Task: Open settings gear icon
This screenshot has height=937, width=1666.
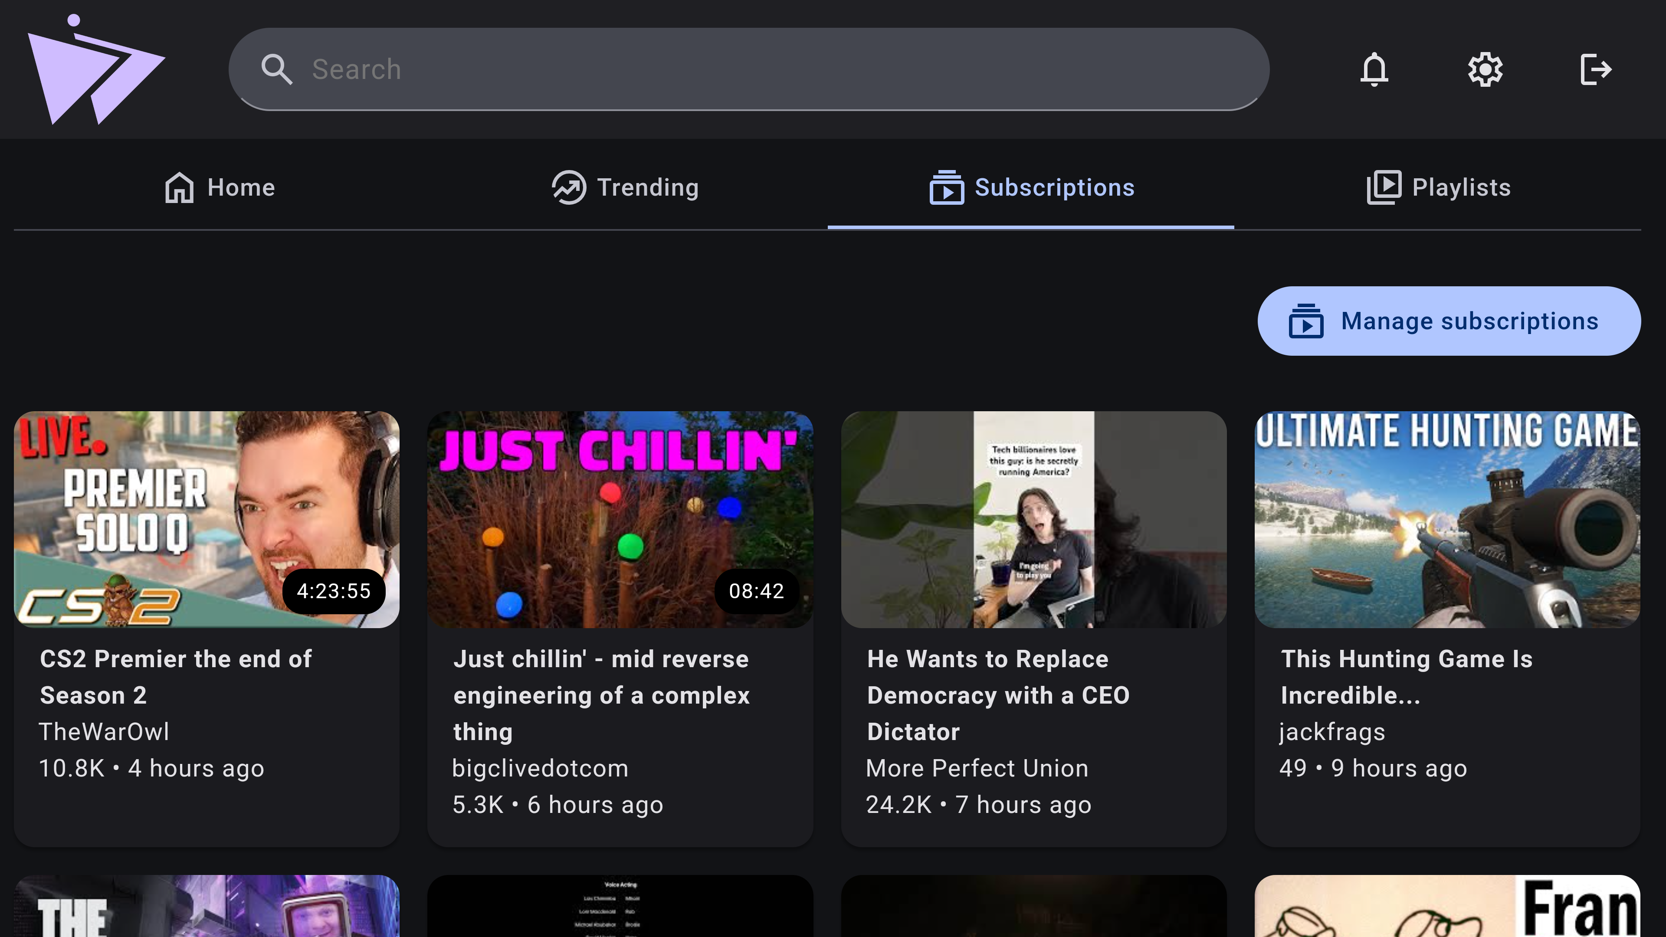Action: click(1485, 69)
